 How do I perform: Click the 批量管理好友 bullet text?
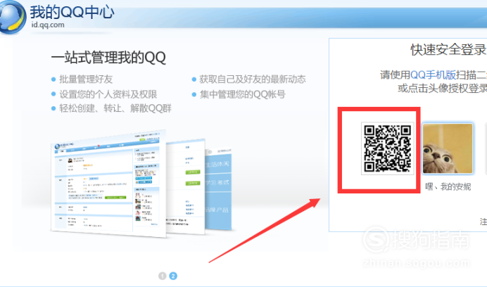click(x=86, y=79)
